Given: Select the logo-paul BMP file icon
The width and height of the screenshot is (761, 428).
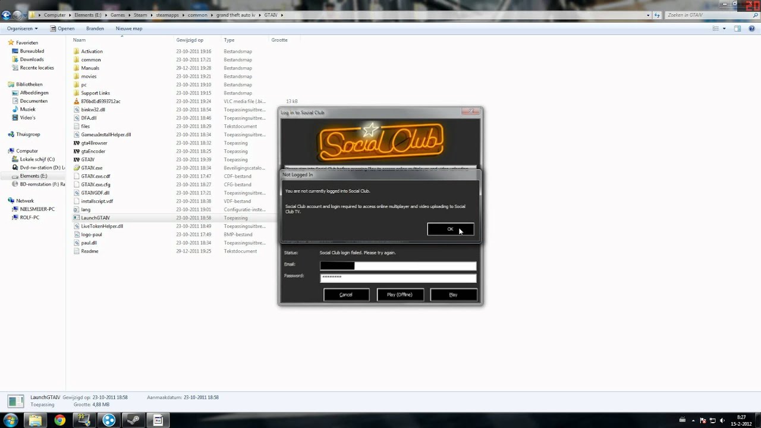Looking at the screenshot, I should pyautogui.click(x=76, y=235).
